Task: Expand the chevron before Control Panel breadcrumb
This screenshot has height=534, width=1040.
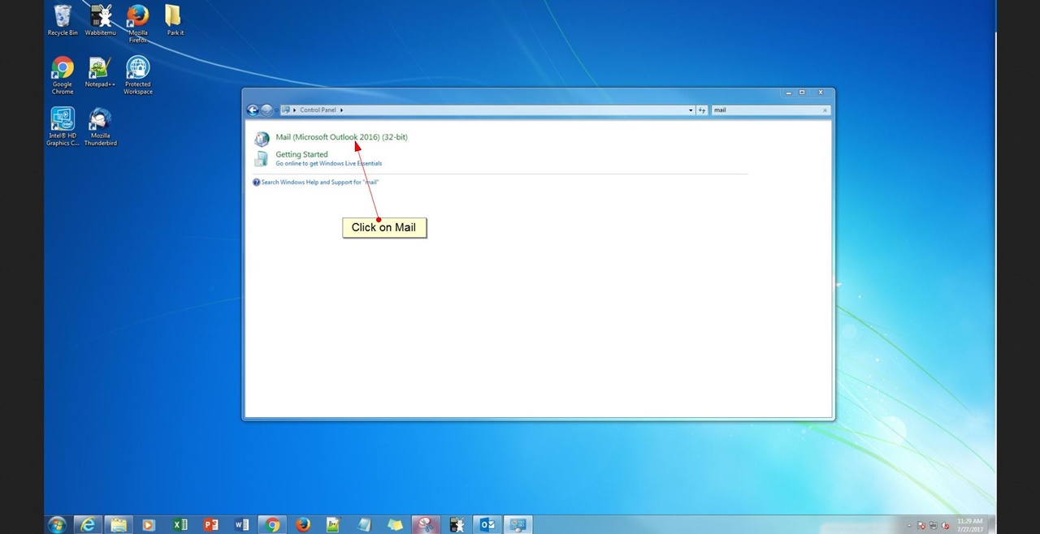Action: [294, 110]
